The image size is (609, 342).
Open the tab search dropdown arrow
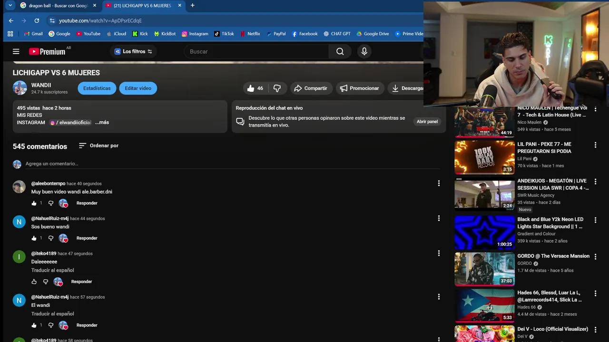coord(10,6)
